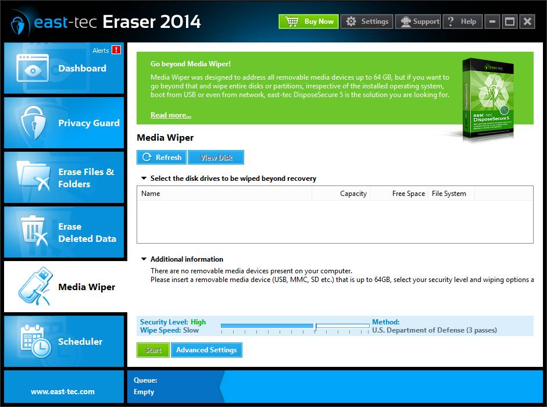Screen dimensions: 547x407
Task: Open Advanced Settings
Action: coord(206,350)
